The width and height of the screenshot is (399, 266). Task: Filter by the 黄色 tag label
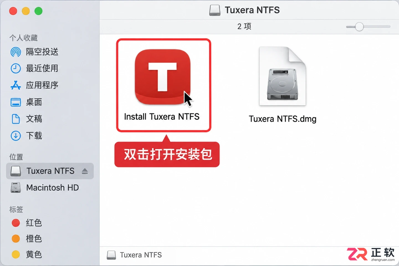point(34,254)
